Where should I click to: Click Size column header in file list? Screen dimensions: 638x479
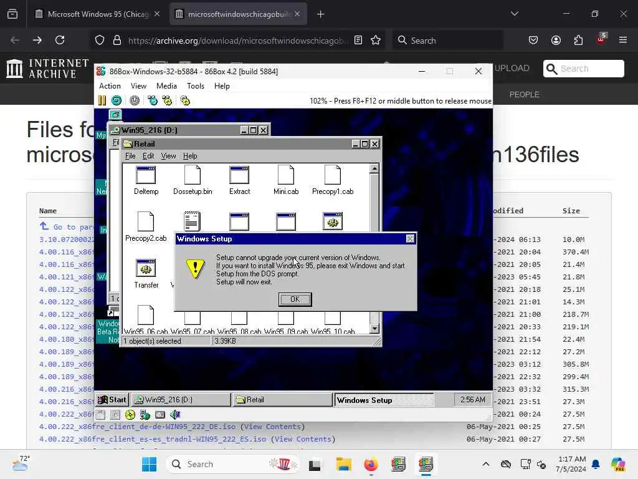point(571,211)
